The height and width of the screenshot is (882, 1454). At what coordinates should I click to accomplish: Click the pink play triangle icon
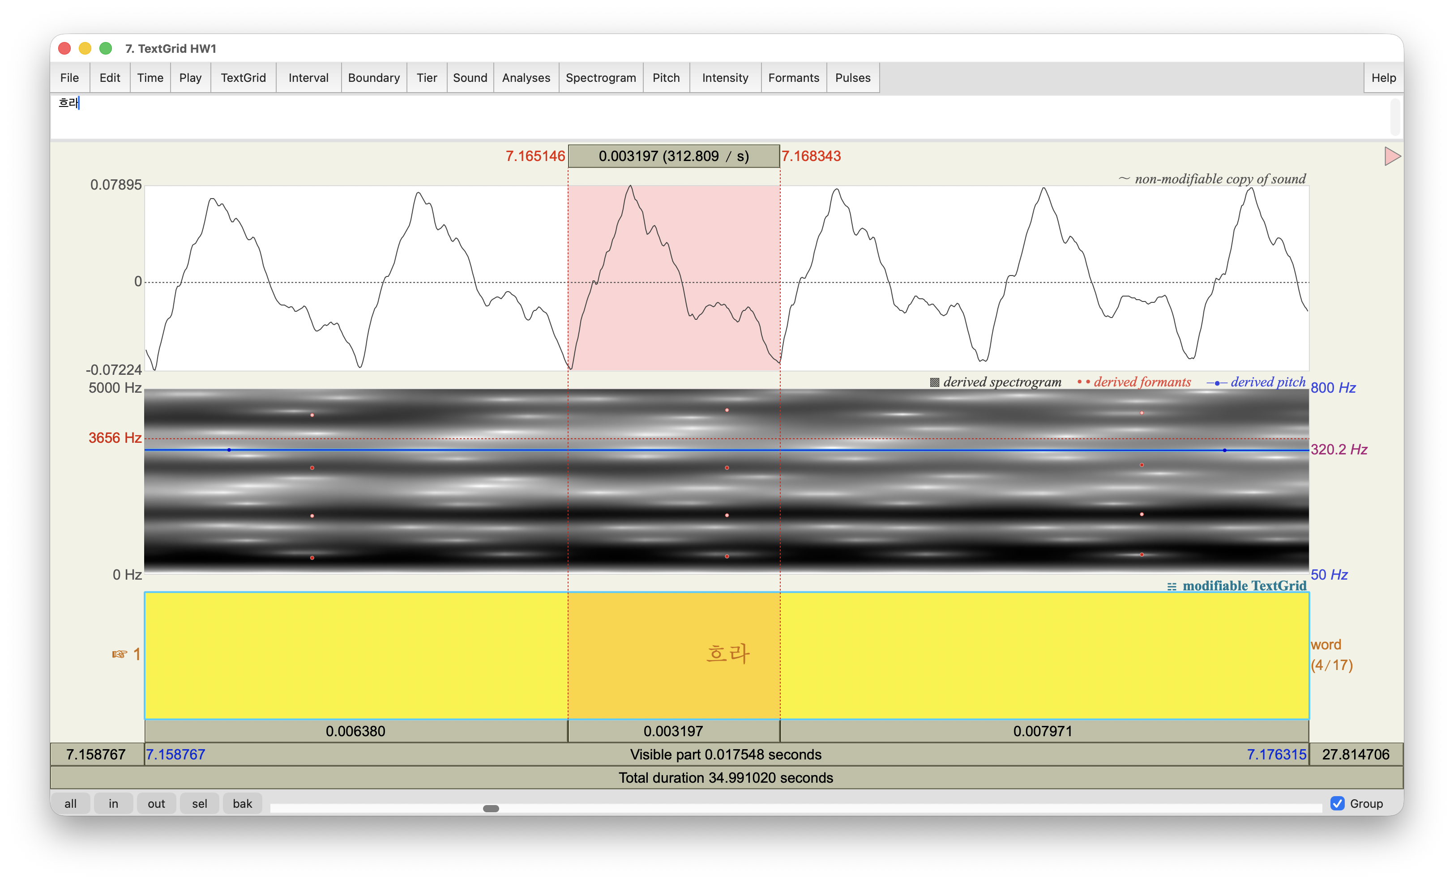pyautogui.click(x=1391, y=156)
